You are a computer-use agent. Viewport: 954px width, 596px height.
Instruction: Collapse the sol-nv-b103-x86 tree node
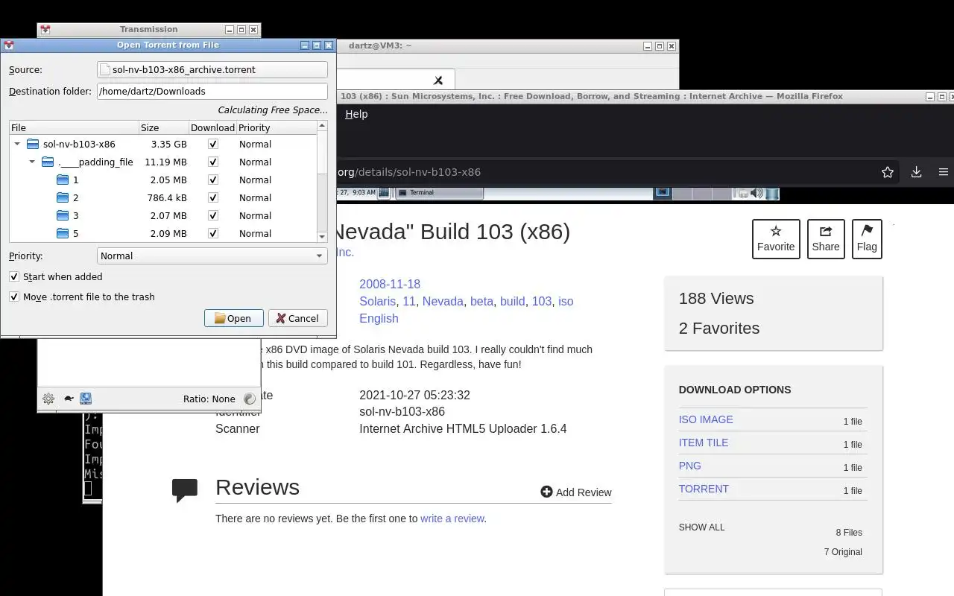click(x=17, y=144)
